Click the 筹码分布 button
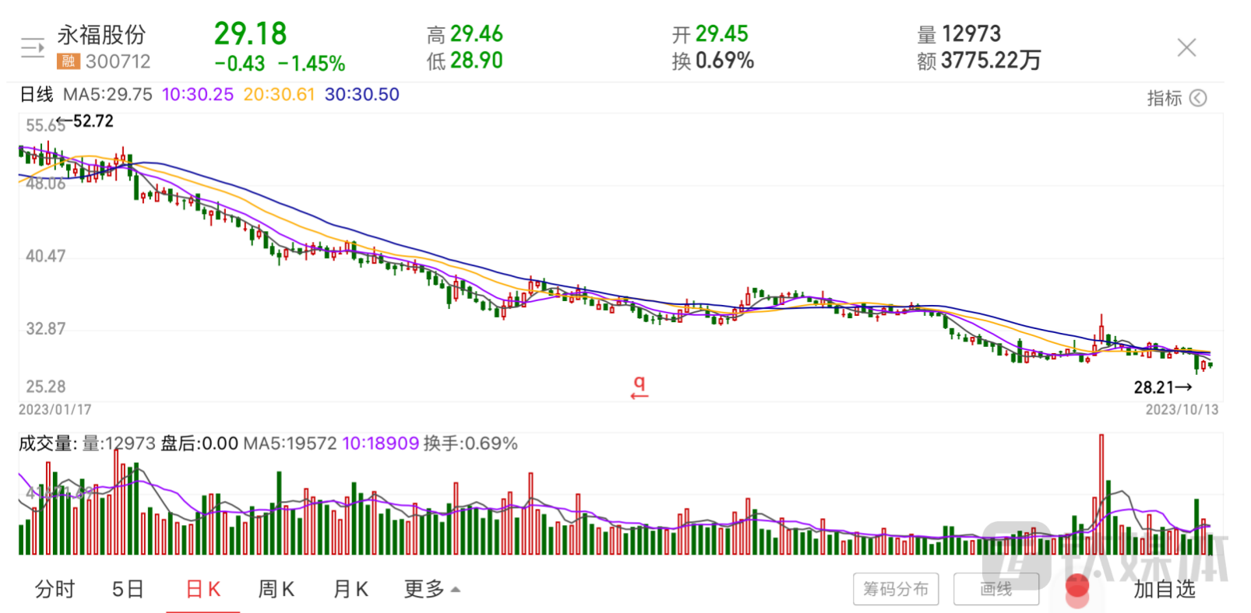This screenshot has height=613, width=1251. coord(896,589)
